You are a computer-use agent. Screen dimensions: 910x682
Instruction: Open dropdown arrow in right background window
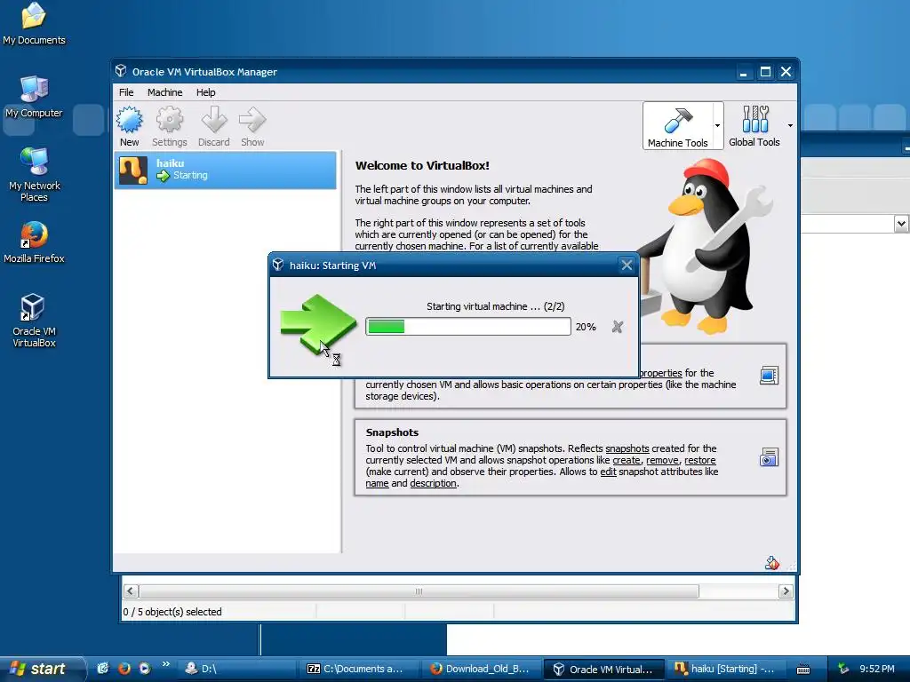pos(901,223)
